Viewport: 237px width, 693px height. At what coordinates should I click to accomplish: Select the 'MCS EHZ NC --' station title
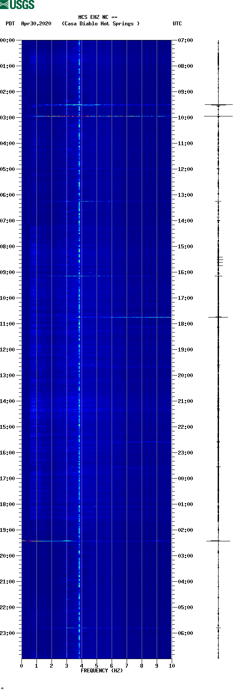(98, 17)
